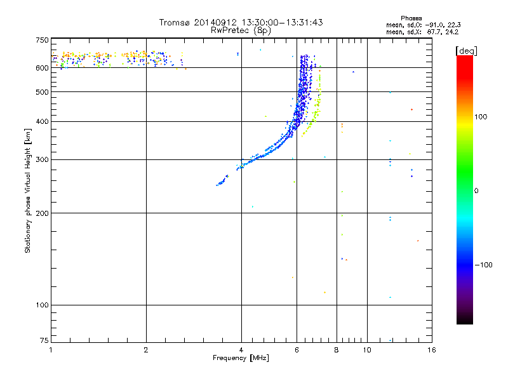Click the y-axis tick label '500'
Screen dimensions: 508x381
(42, 92)
